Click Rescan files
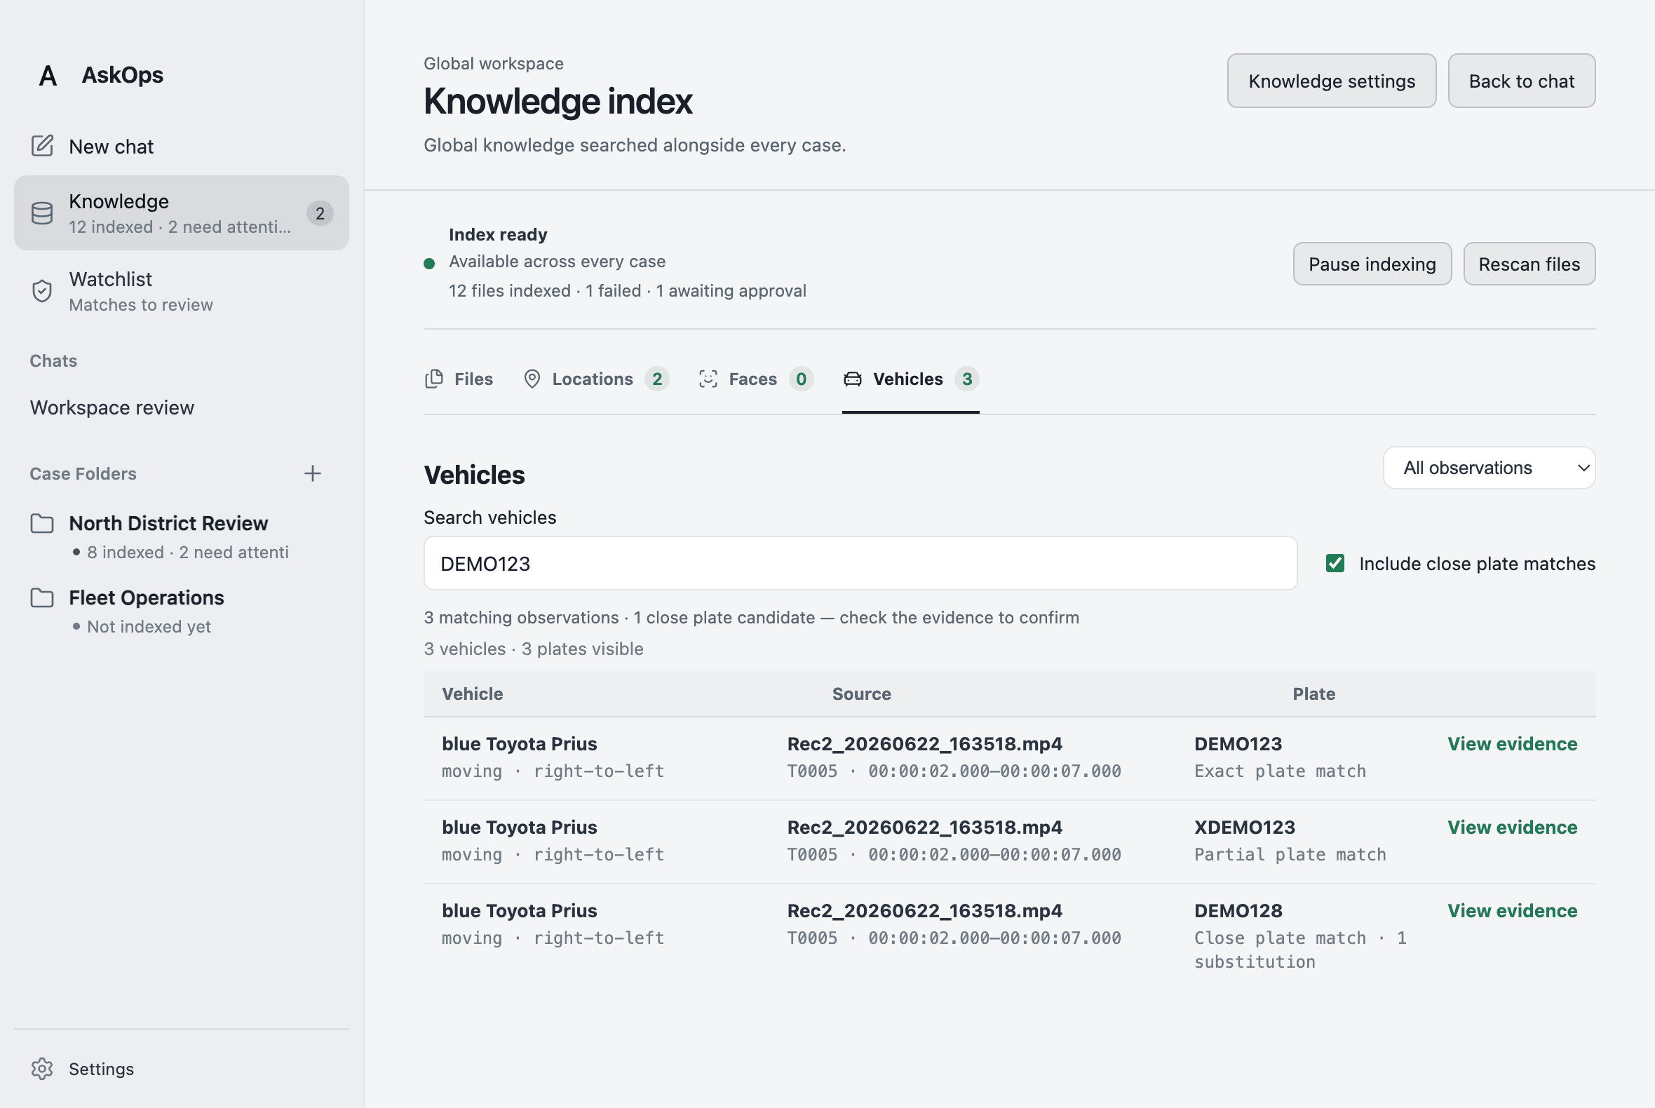1655x1108 pixels. coord(1529,264)
